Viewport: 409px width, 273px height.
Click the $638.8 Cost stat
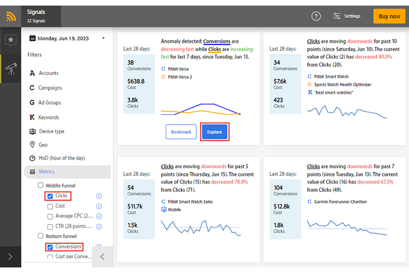[136, 84]
